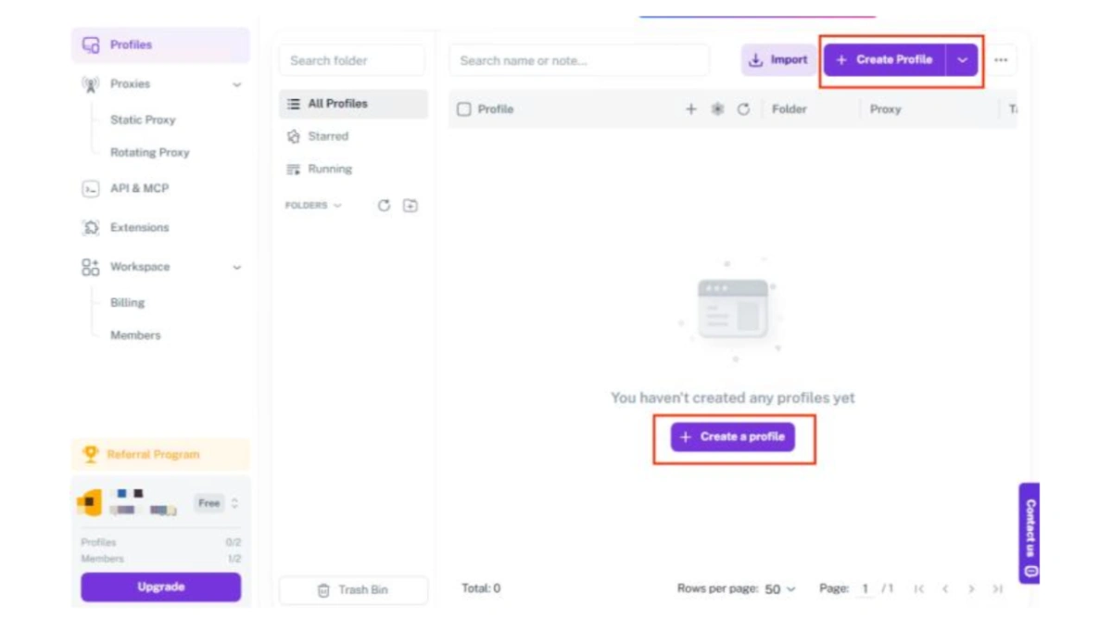Collapse the Proxies sidebar section
This screenshot has height=631, width=1112.
[x=236, y=84]
